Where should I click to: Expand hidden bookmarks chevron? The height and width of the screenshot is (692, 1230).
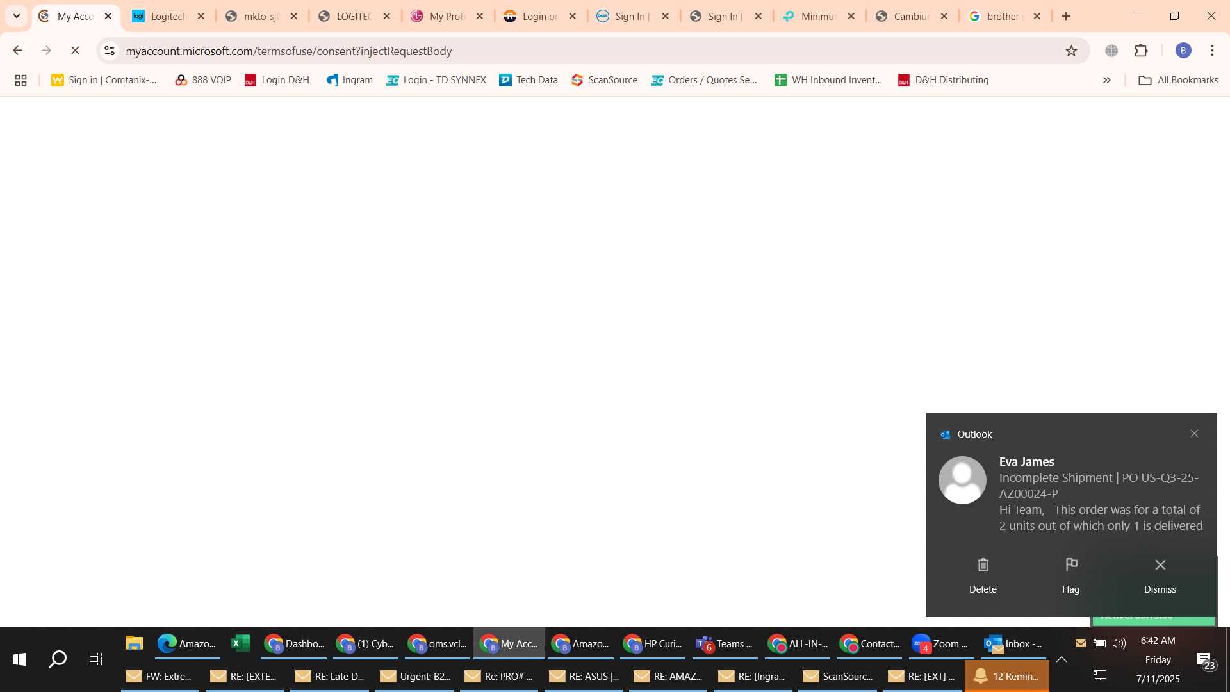[1106, 80]
